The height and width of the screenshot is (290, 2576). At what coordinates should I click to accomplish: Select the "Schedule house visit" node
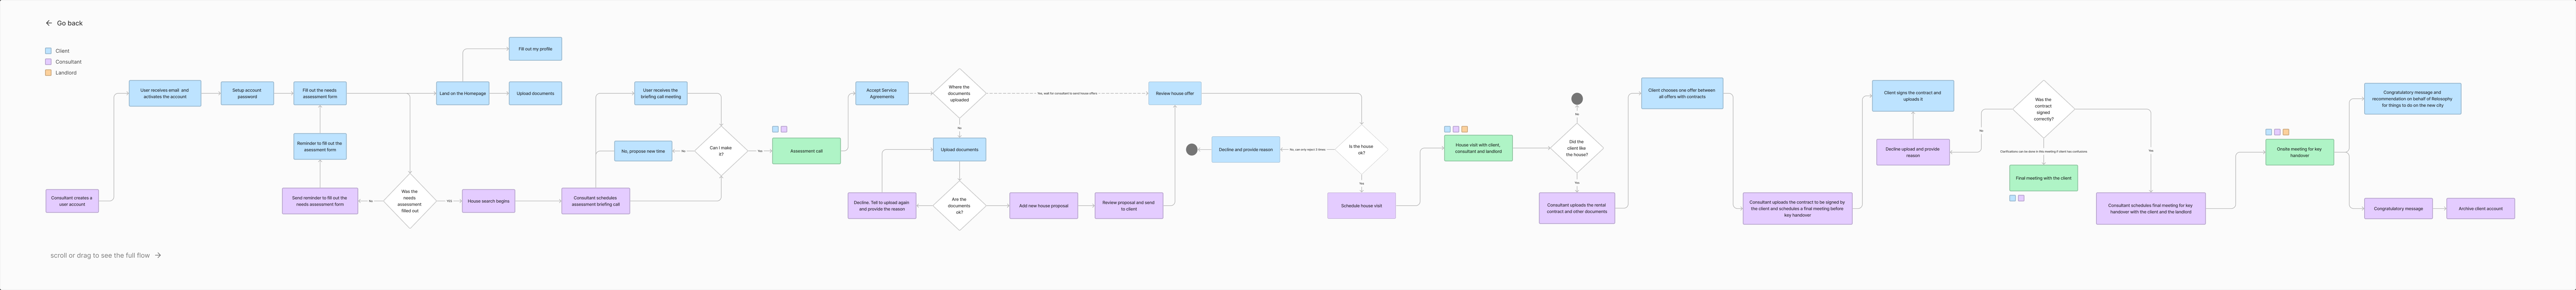click(x=1361, y=206)
